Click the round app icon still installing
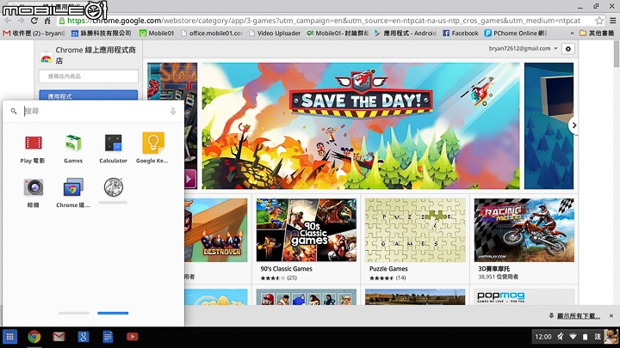Viewport: 620px width, 348px height. pyautogui.click(x=114, y=187)
